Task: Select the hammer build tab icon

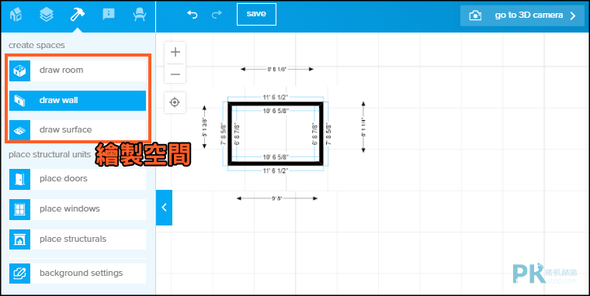Action: pos(78,15)
